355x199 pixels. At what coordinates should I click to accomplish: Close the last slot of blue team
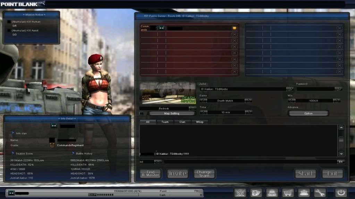tap(339, 72)
